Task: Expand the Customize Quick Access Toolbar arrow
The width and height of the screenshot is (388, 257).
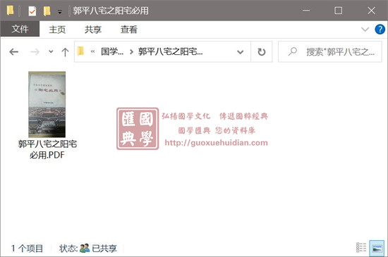Action: pos(60,11)
